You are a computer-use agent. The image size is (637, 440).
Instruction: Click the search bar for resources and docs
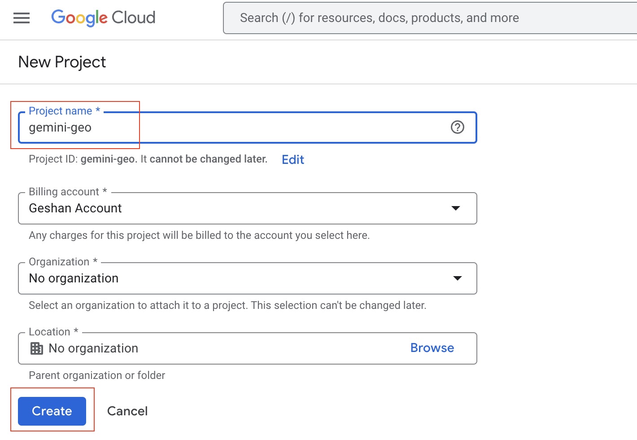379,18
